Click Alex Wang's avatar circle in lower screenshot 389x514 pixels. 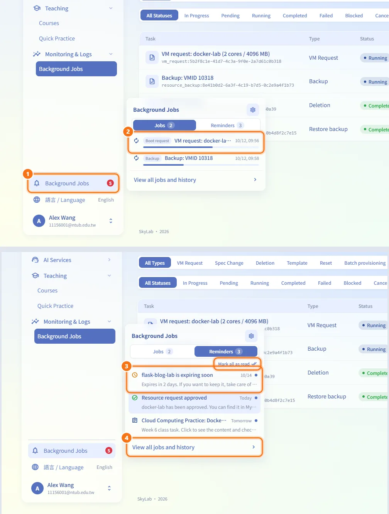(x=37, y=488)
